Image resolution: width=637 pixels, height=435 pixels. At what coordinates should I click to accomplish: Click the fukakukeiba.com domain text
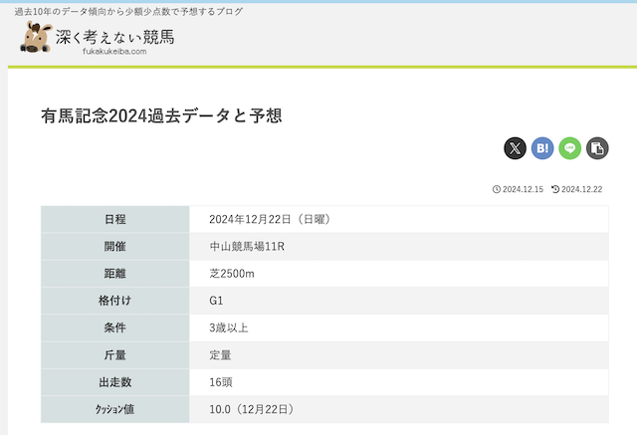(114, 52)
